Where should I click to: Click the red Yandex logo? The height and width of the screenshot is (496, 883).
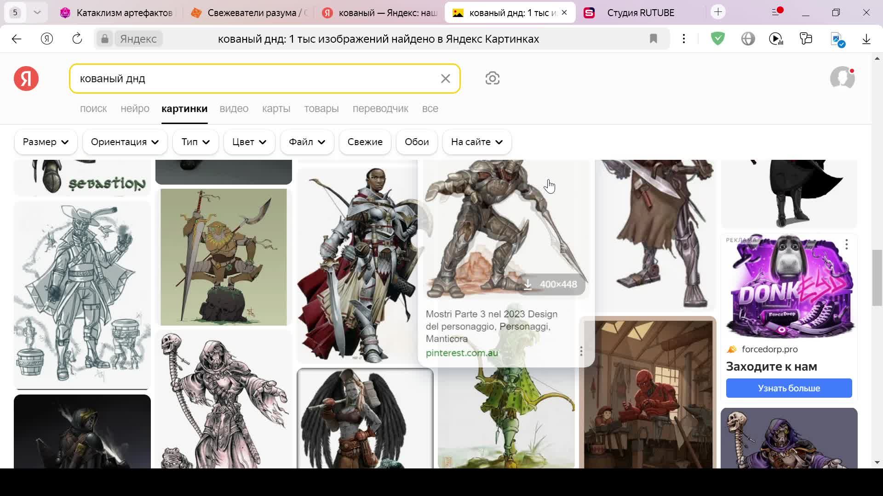coord(26,79)
